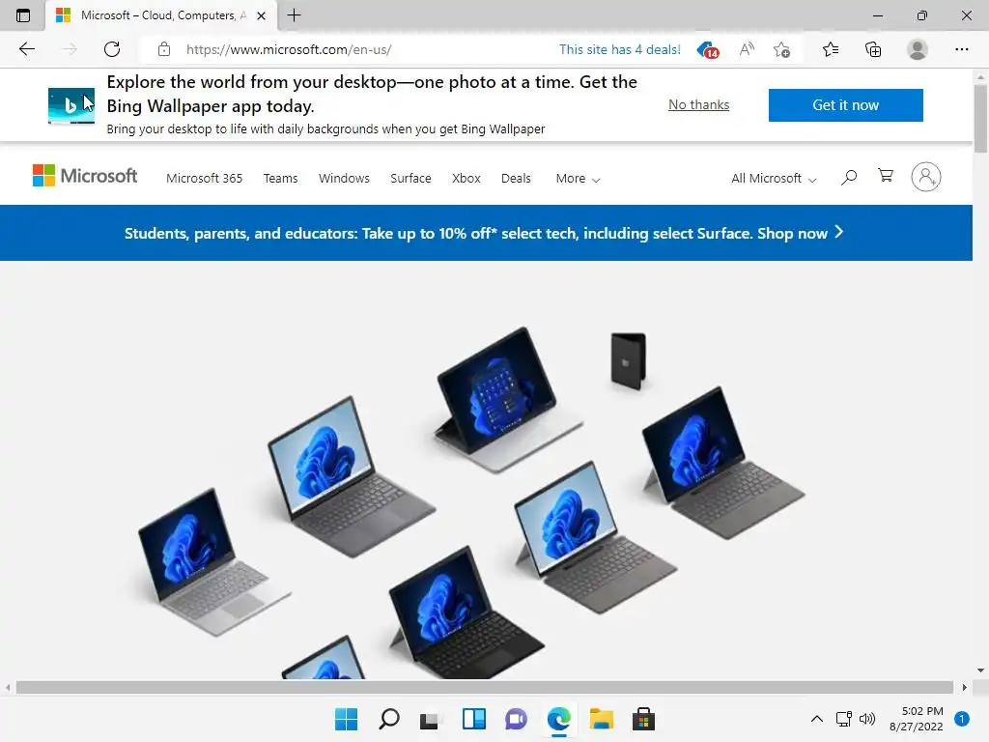Open taskbar Search icon
The width and height of the screenshot is (989, 742).
point(388,719)
